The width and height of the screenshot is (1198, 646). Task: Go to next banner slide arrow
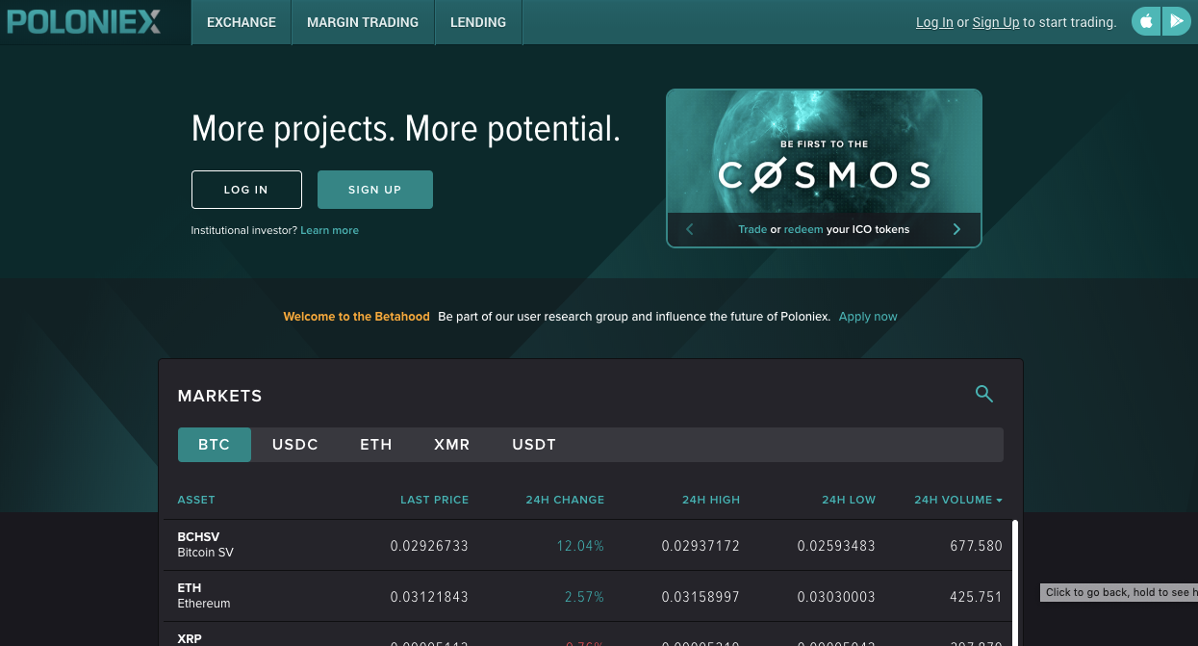(x=956, y=229)
